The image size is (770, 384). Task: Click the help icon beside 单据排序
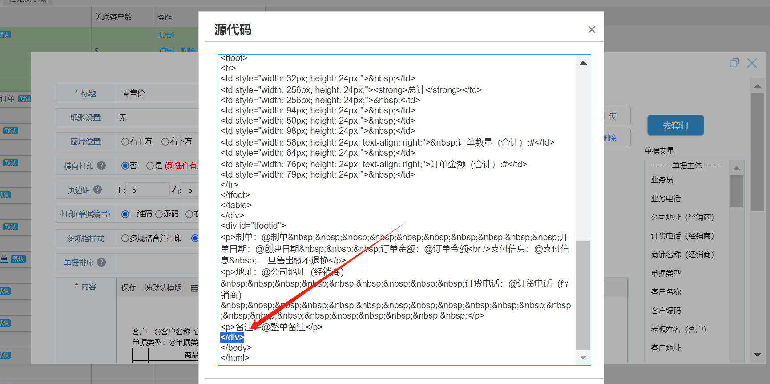101,262
